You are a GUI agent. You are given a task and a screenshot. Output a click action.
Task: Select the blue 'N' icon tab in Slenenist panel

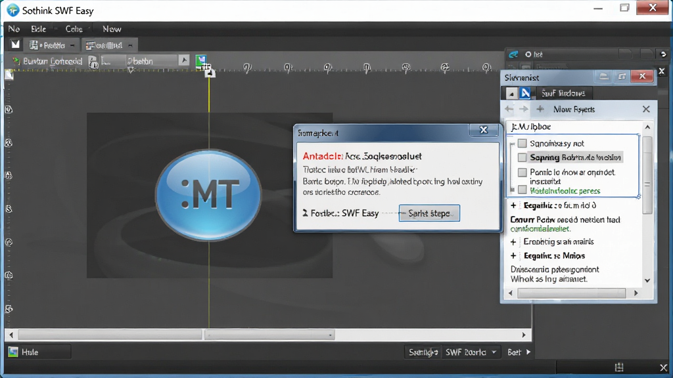tap(525, 93)
